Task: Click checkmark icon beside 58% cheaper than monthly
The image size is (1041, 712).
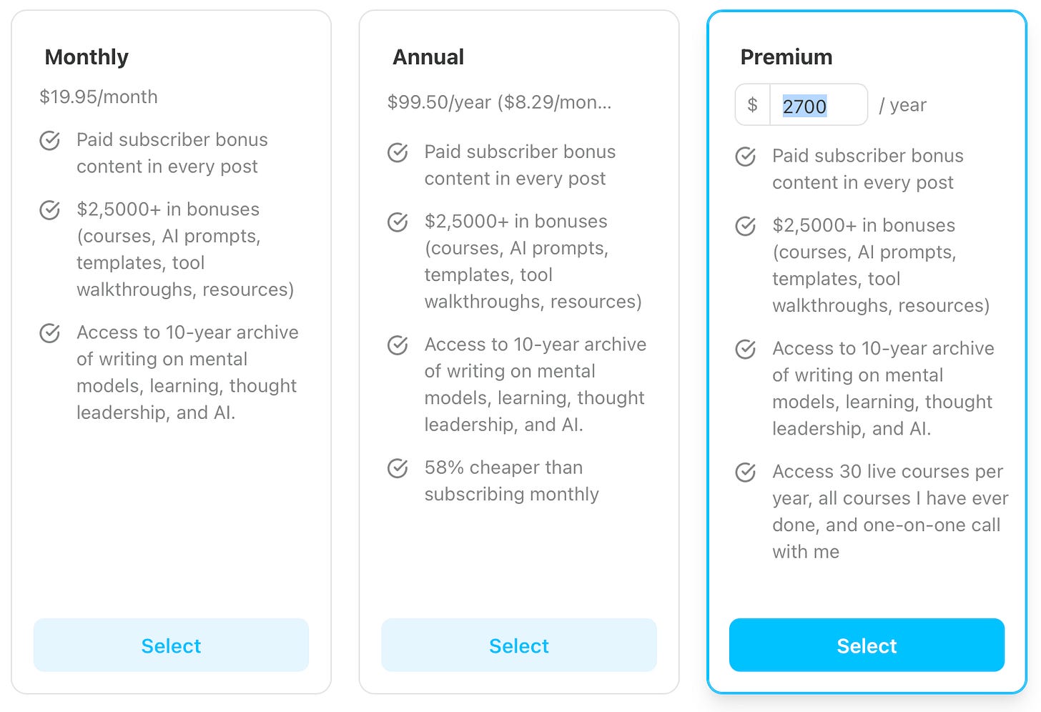Action: point(398,468)
